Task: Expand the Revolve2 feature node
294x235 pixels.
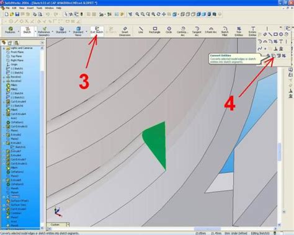Action: 4,81
